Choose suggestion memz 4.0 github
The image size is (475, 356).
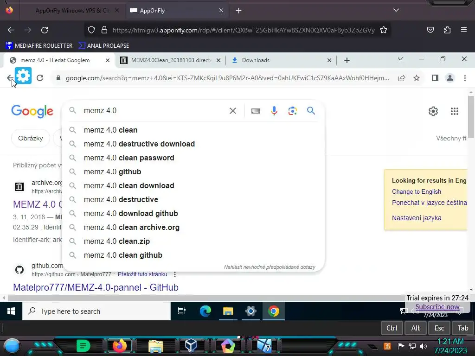tap(193, 172)
